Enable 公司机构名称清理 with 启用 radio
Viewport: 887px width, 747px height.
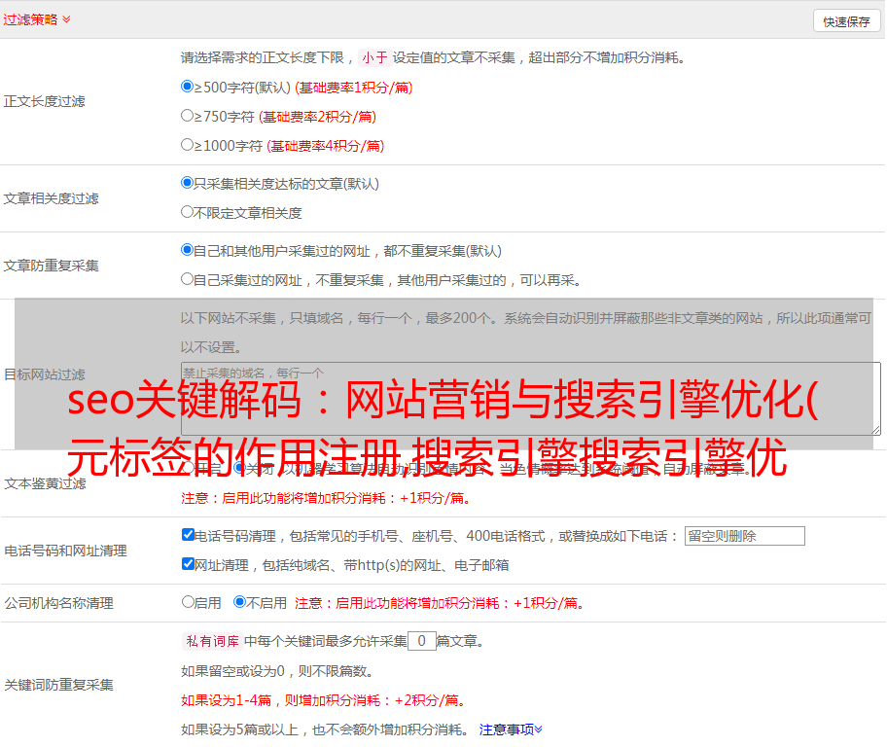189,602
